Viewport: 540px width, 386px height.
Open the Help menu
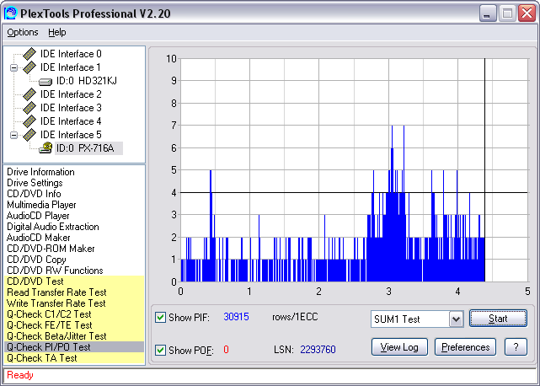[x=56, y=32]
